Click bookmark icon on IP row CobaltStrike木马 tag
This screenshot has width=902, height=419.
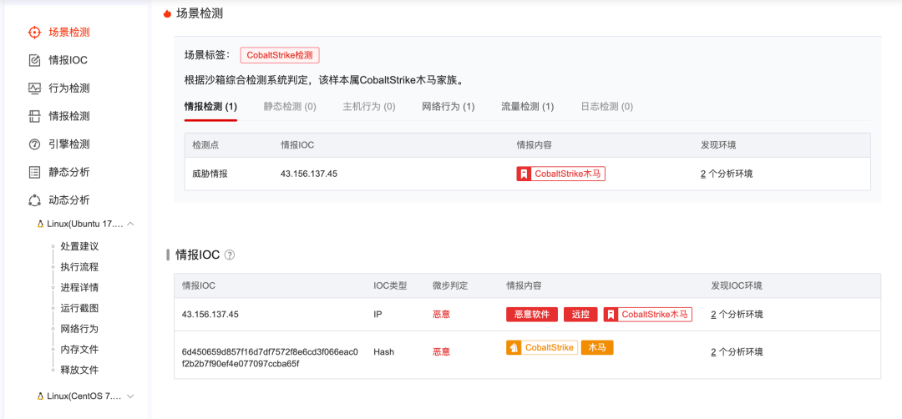611,315
